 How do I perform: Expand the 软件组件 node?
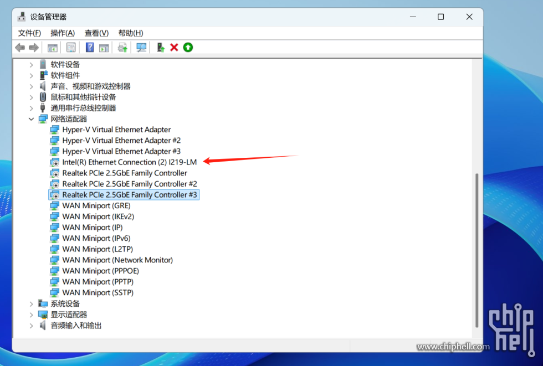(31, 75)
